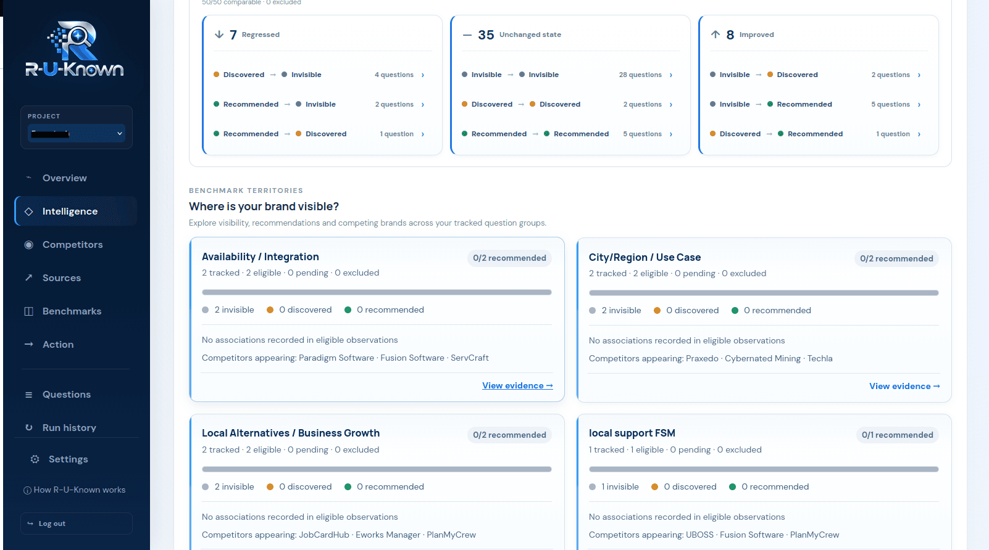Click the Questions list icon
The width and height of the screenshot is (989, 550).
pyautogui.click(x=28, y=395)
